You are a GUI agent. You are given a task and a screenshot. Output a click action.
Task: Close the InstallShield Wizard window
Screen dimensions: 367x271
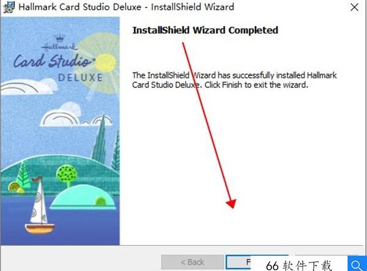[x=354, y=7]
